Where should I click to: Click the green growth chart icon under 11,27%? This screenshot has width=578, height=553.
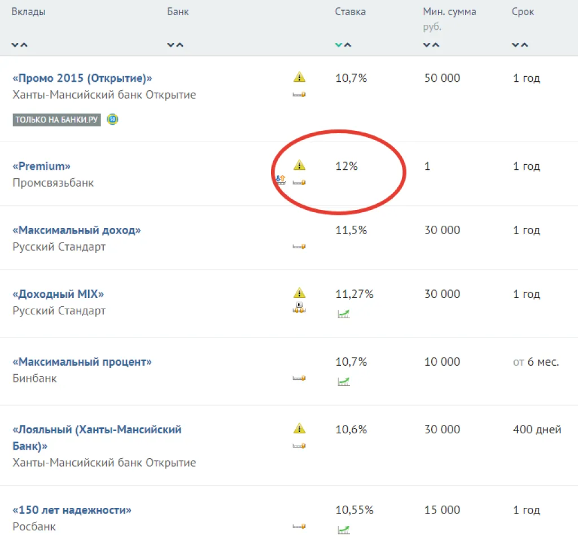tap(344, 314)
